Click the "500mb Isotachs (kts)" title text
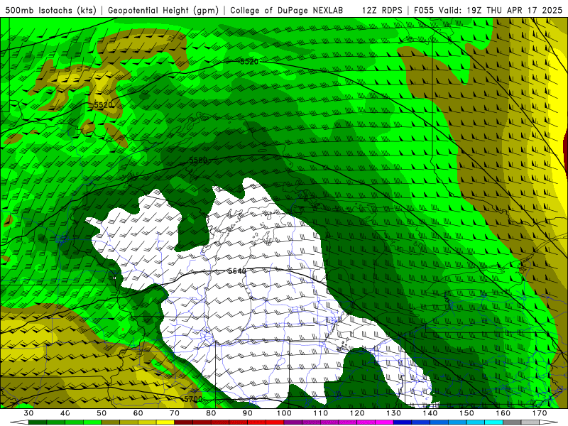Image resolution: width=568 pixels, height=426 pixels. point(50,10)
